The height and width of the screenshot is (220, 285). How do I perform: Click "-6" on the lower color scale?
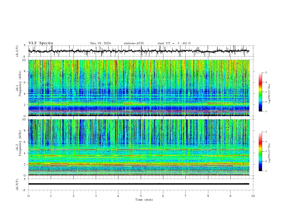pos(265,161)
